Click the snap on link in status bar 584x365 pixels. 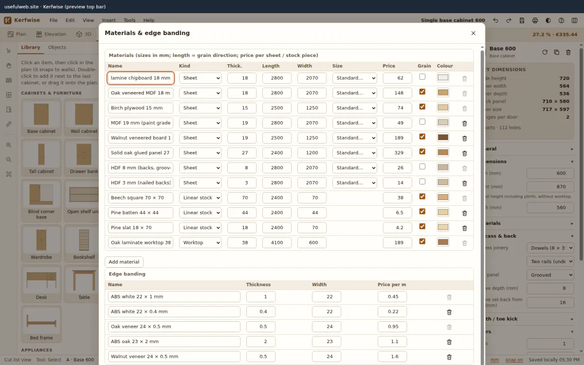click(514, 360)
